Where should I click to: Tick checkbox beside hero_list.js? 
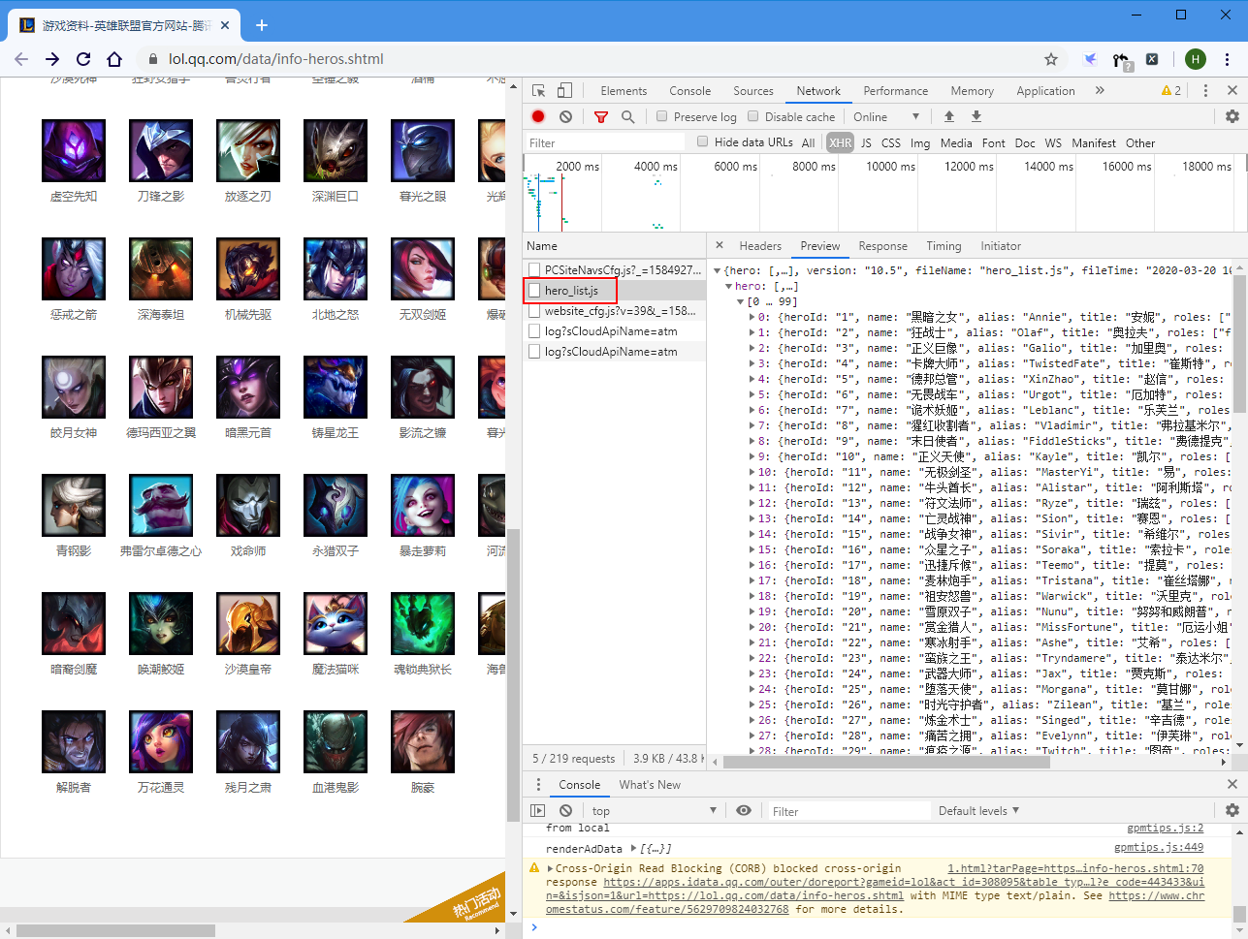534,290
